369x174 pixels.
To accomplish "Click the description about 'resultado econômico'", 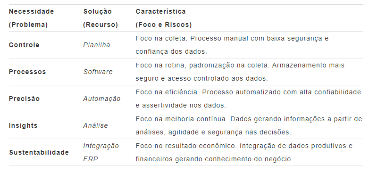I will click(x=244, y=152).
